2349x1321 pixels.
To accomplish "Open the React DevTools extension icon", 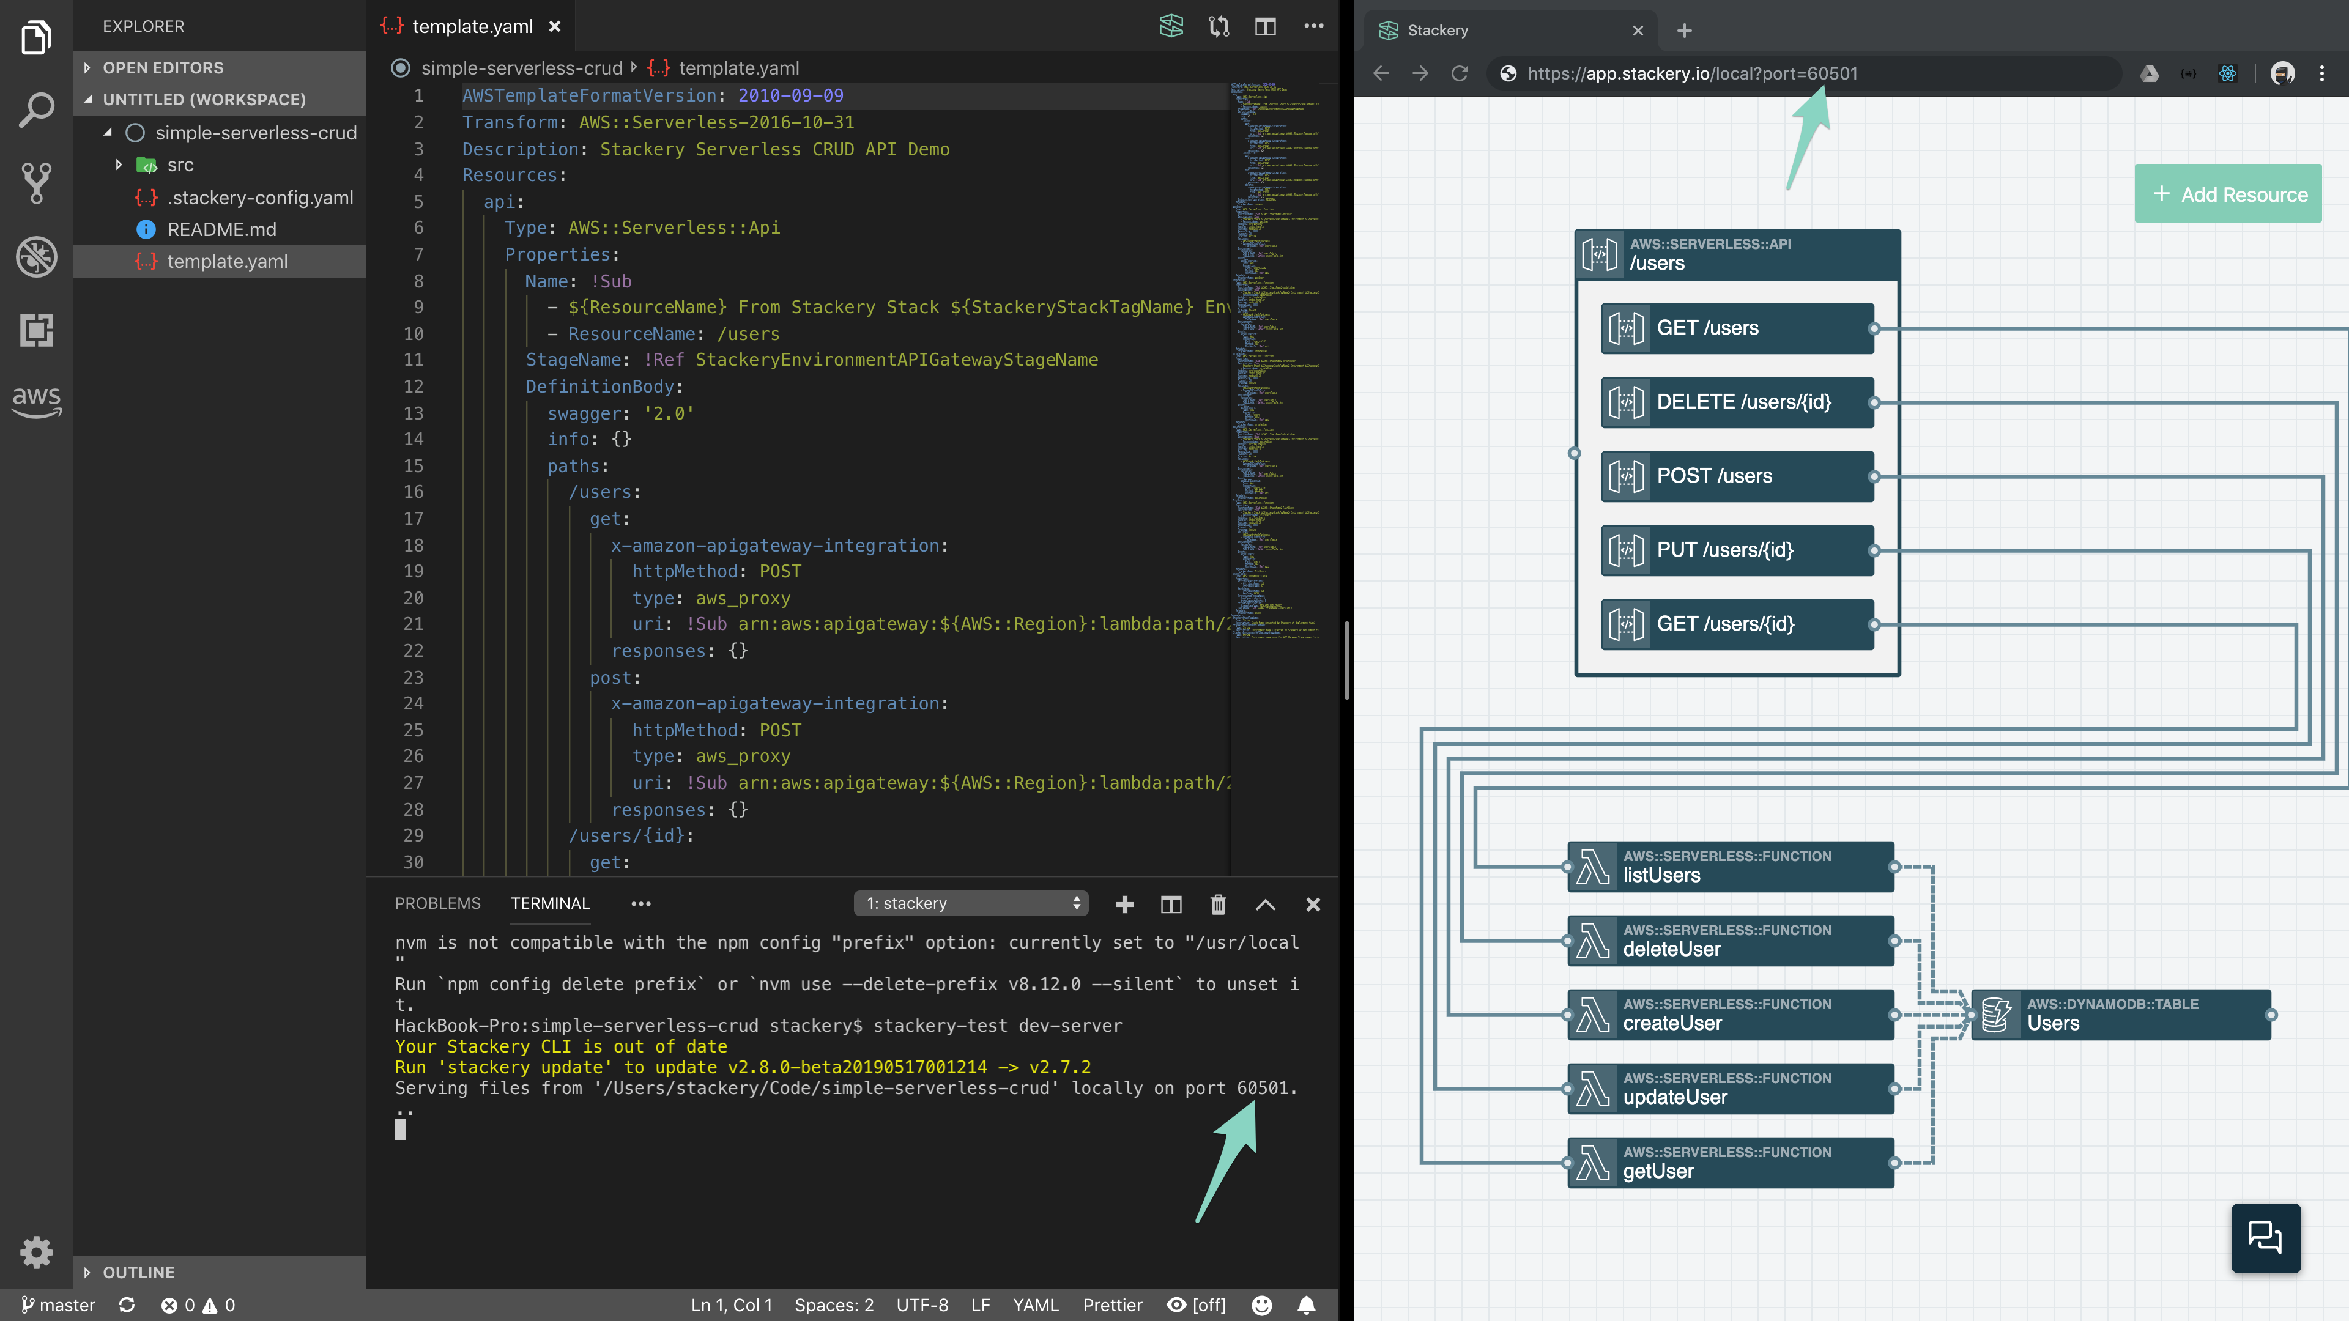I will point(2228,74).
